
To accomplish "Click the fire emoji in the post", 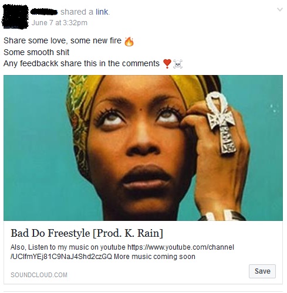I will [129, 42].
